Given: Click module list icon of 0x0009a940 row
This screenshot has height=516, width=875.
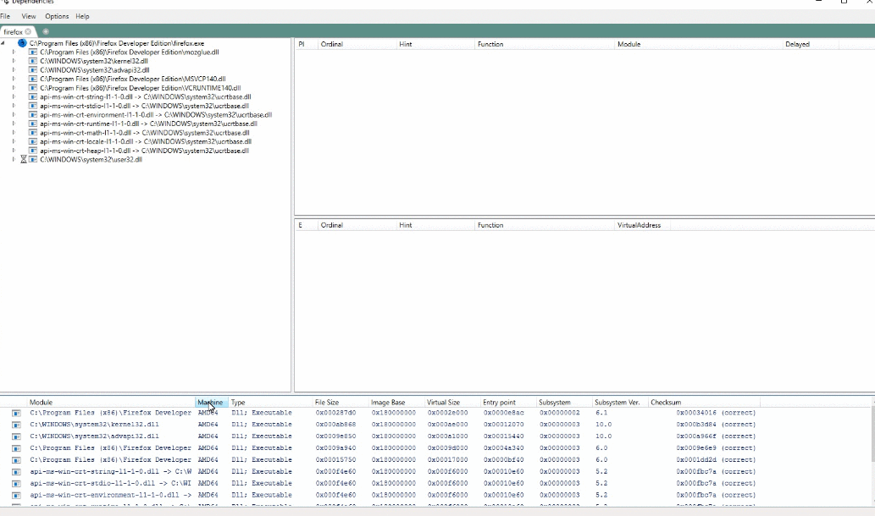Looking at the screenshot, I should [x=16, y=448].
